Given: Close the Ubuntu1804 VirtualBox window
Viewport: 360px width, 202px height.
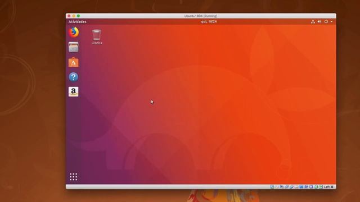Looking at the screenshot, I should tap(69, 16).
